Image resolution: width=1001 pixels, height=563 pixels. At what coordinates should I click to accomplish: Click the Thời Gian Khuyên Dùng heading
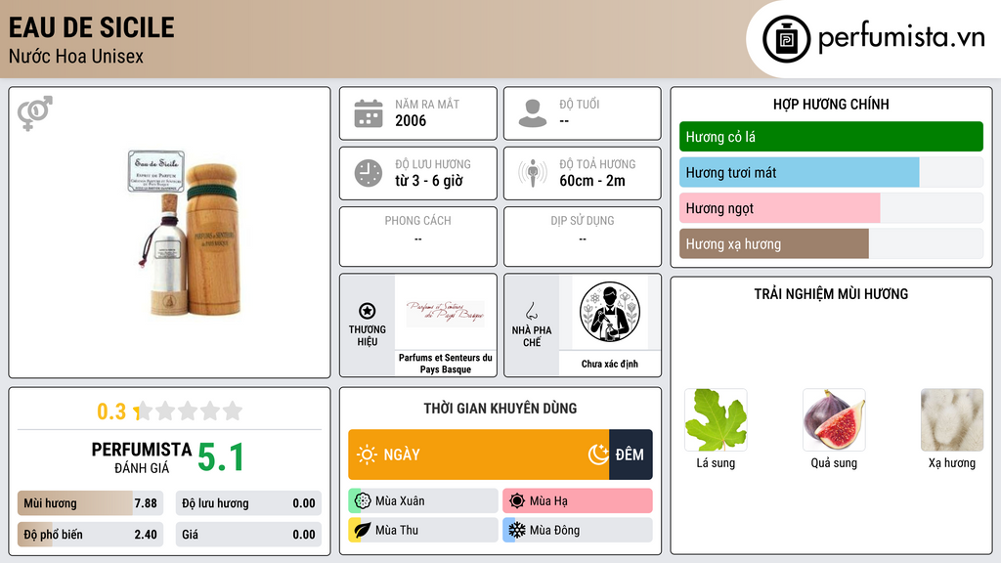(x=500, y=409)
